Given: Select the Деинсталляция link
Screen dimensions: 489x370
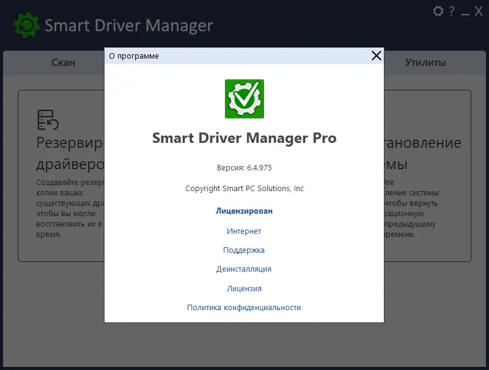Looking at the screenshot, I should pyautogui.click(x=244, y=269).
